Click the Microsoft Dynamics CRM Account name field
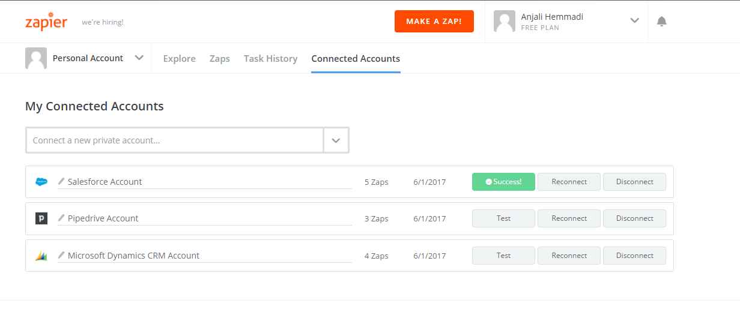 click(x=205, y=256)
